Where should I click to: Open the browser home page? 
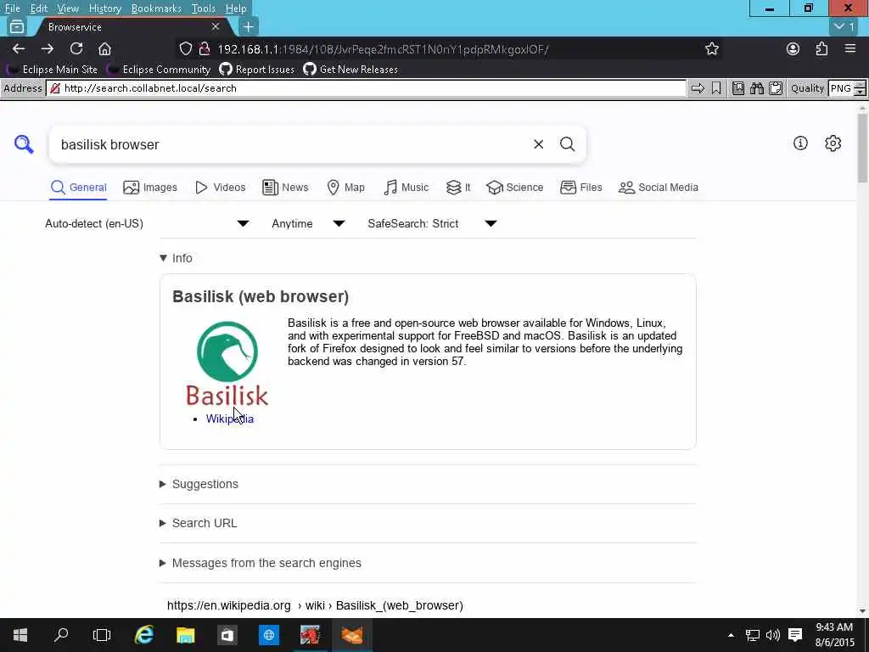[x=104, y=48]
